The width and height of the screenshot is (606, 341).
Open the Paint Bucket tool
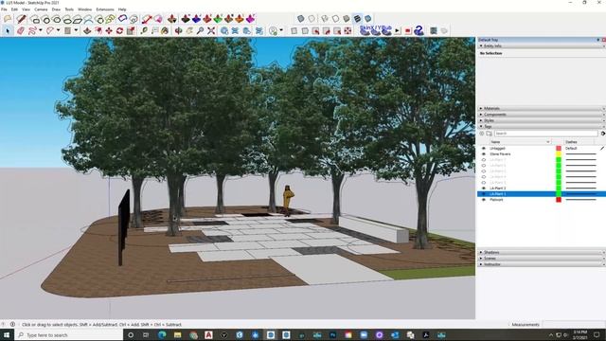tap(165, 30)
